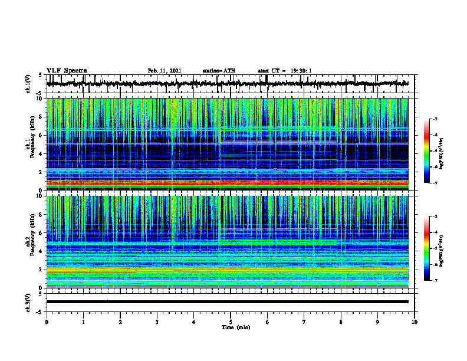Click the "Time (min)" x-axis label

coord(236,327)
